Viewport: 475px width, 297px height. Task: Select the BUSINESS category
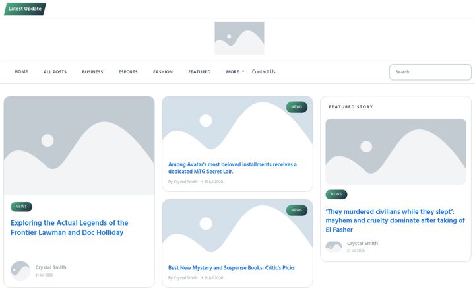tap(92, 72)
